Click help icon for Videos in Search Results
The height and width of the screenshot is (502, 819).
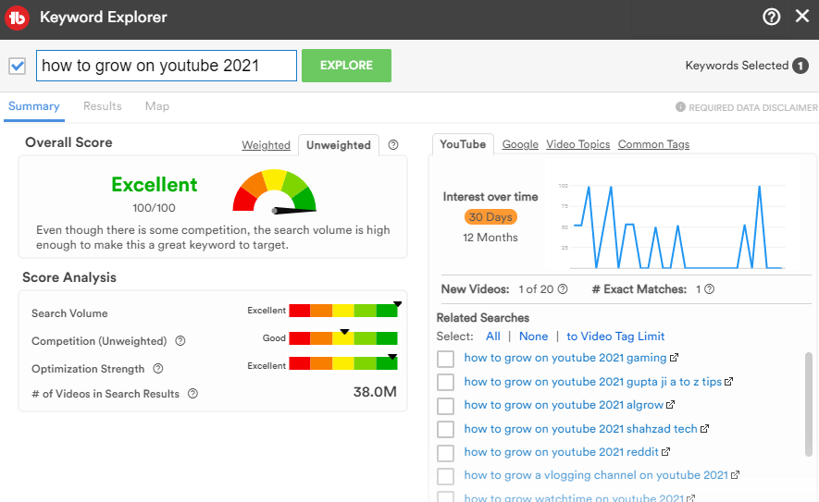click(192, 394)
